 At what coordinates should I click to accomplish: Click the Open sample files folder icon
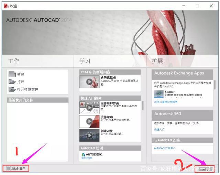tap(12, 89)
